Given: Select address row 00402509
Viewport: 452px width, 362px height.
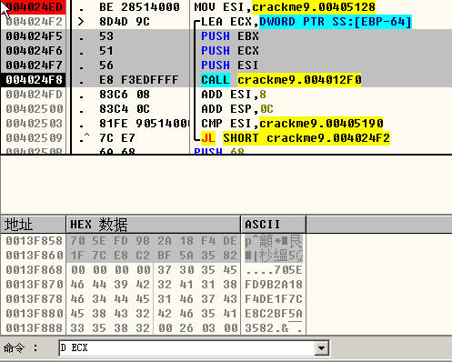Looking at the screenshot, I should [x=34, y=138].
